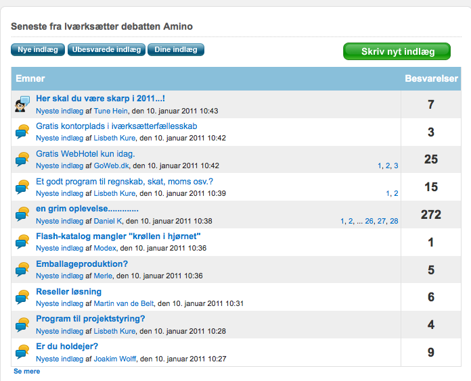Screen dimensions: 471x381
Task: Go to page 3 of 'Gratis WebHotel' topic
Action: coord(396,166)
